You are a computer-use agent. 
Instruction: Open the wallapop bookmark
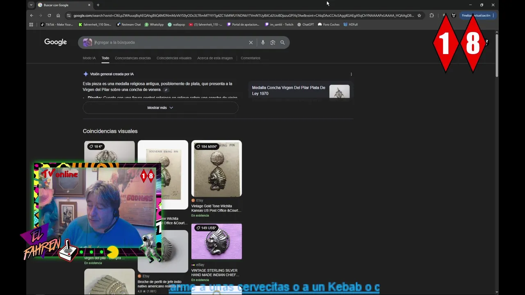(176, 25)
